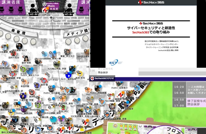Image resolution: width=206 pixels, height=134 pixels.
Task: Open the 本田大樹 avatar
Action: tap(25, 82)
